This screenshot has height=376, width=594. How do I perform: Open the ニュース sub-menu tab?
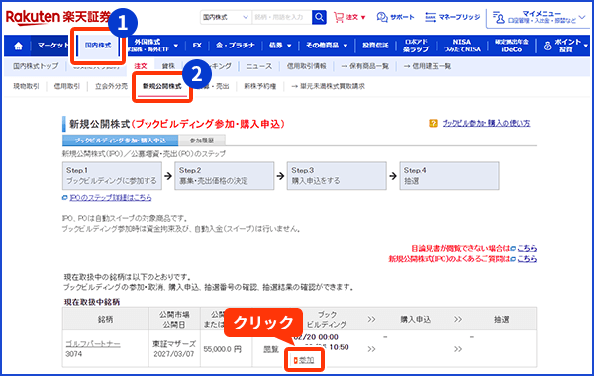259,66
